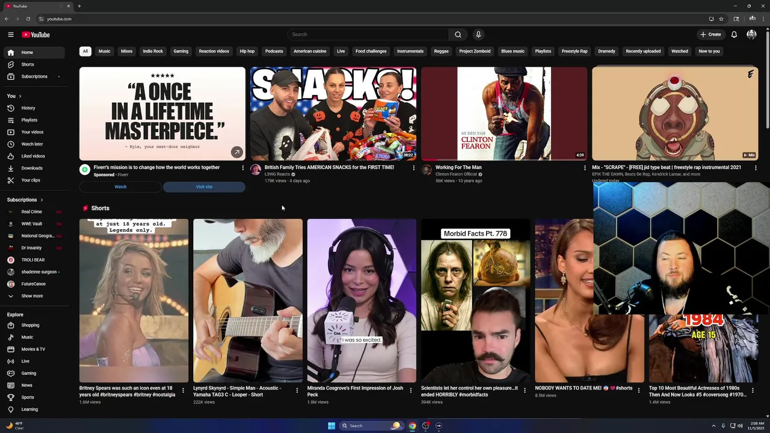Screen dimensions: 770x433
Task: Click the Windows taskbar Search box
Action: [371, 426]
